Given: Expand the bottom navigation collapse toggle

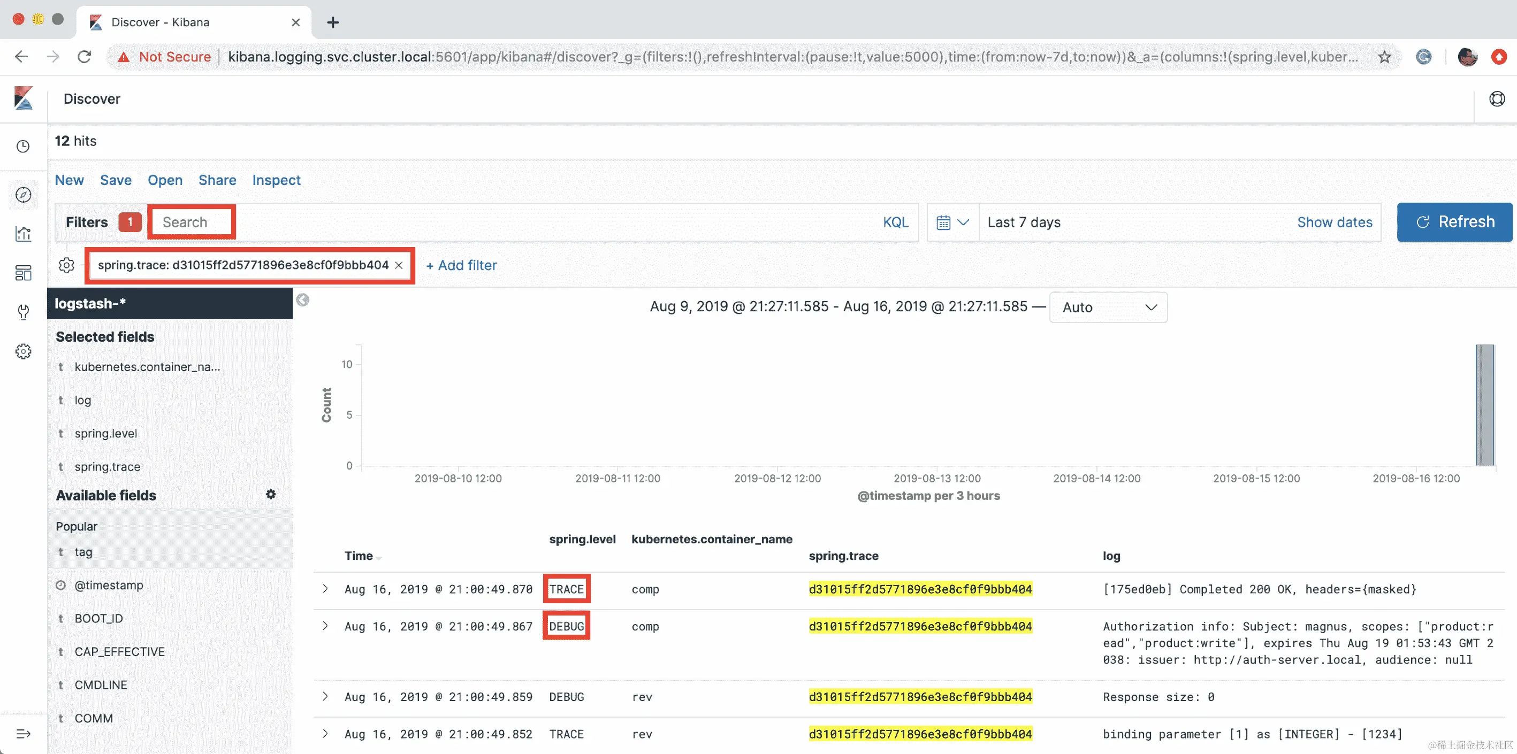Looking at the screenshot, I should click(23, 733).
